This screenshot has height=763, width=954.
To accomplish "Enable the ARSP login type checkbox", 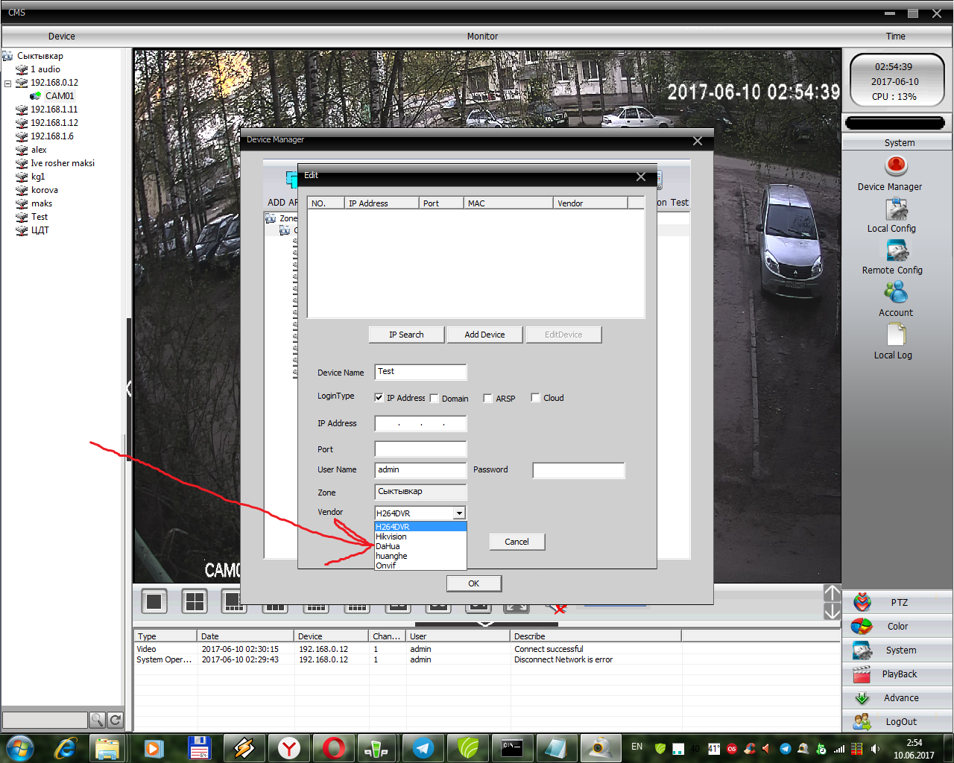I will [x=487, y=398].
